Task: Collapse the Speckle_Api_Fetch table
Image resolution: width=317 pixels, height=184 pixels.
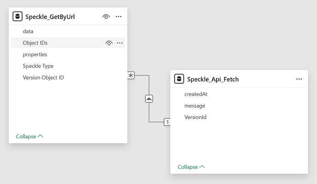Action: (191, 167)
